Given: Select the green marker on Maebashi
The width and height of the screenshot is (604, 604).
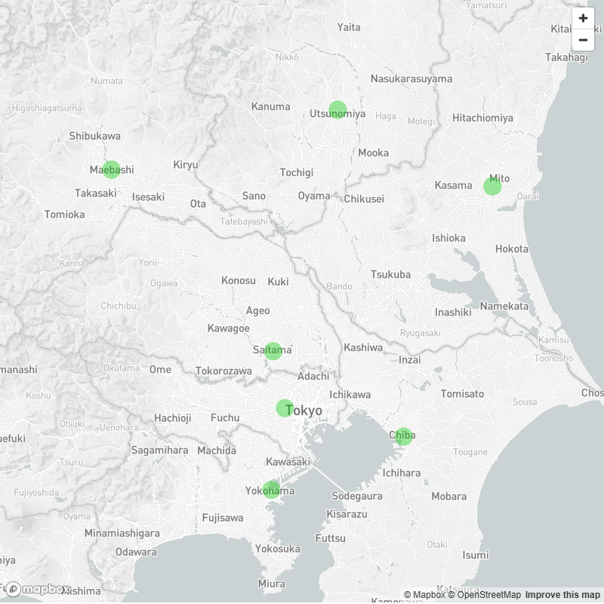Looking at the screenshot, I should click(111, 170).
